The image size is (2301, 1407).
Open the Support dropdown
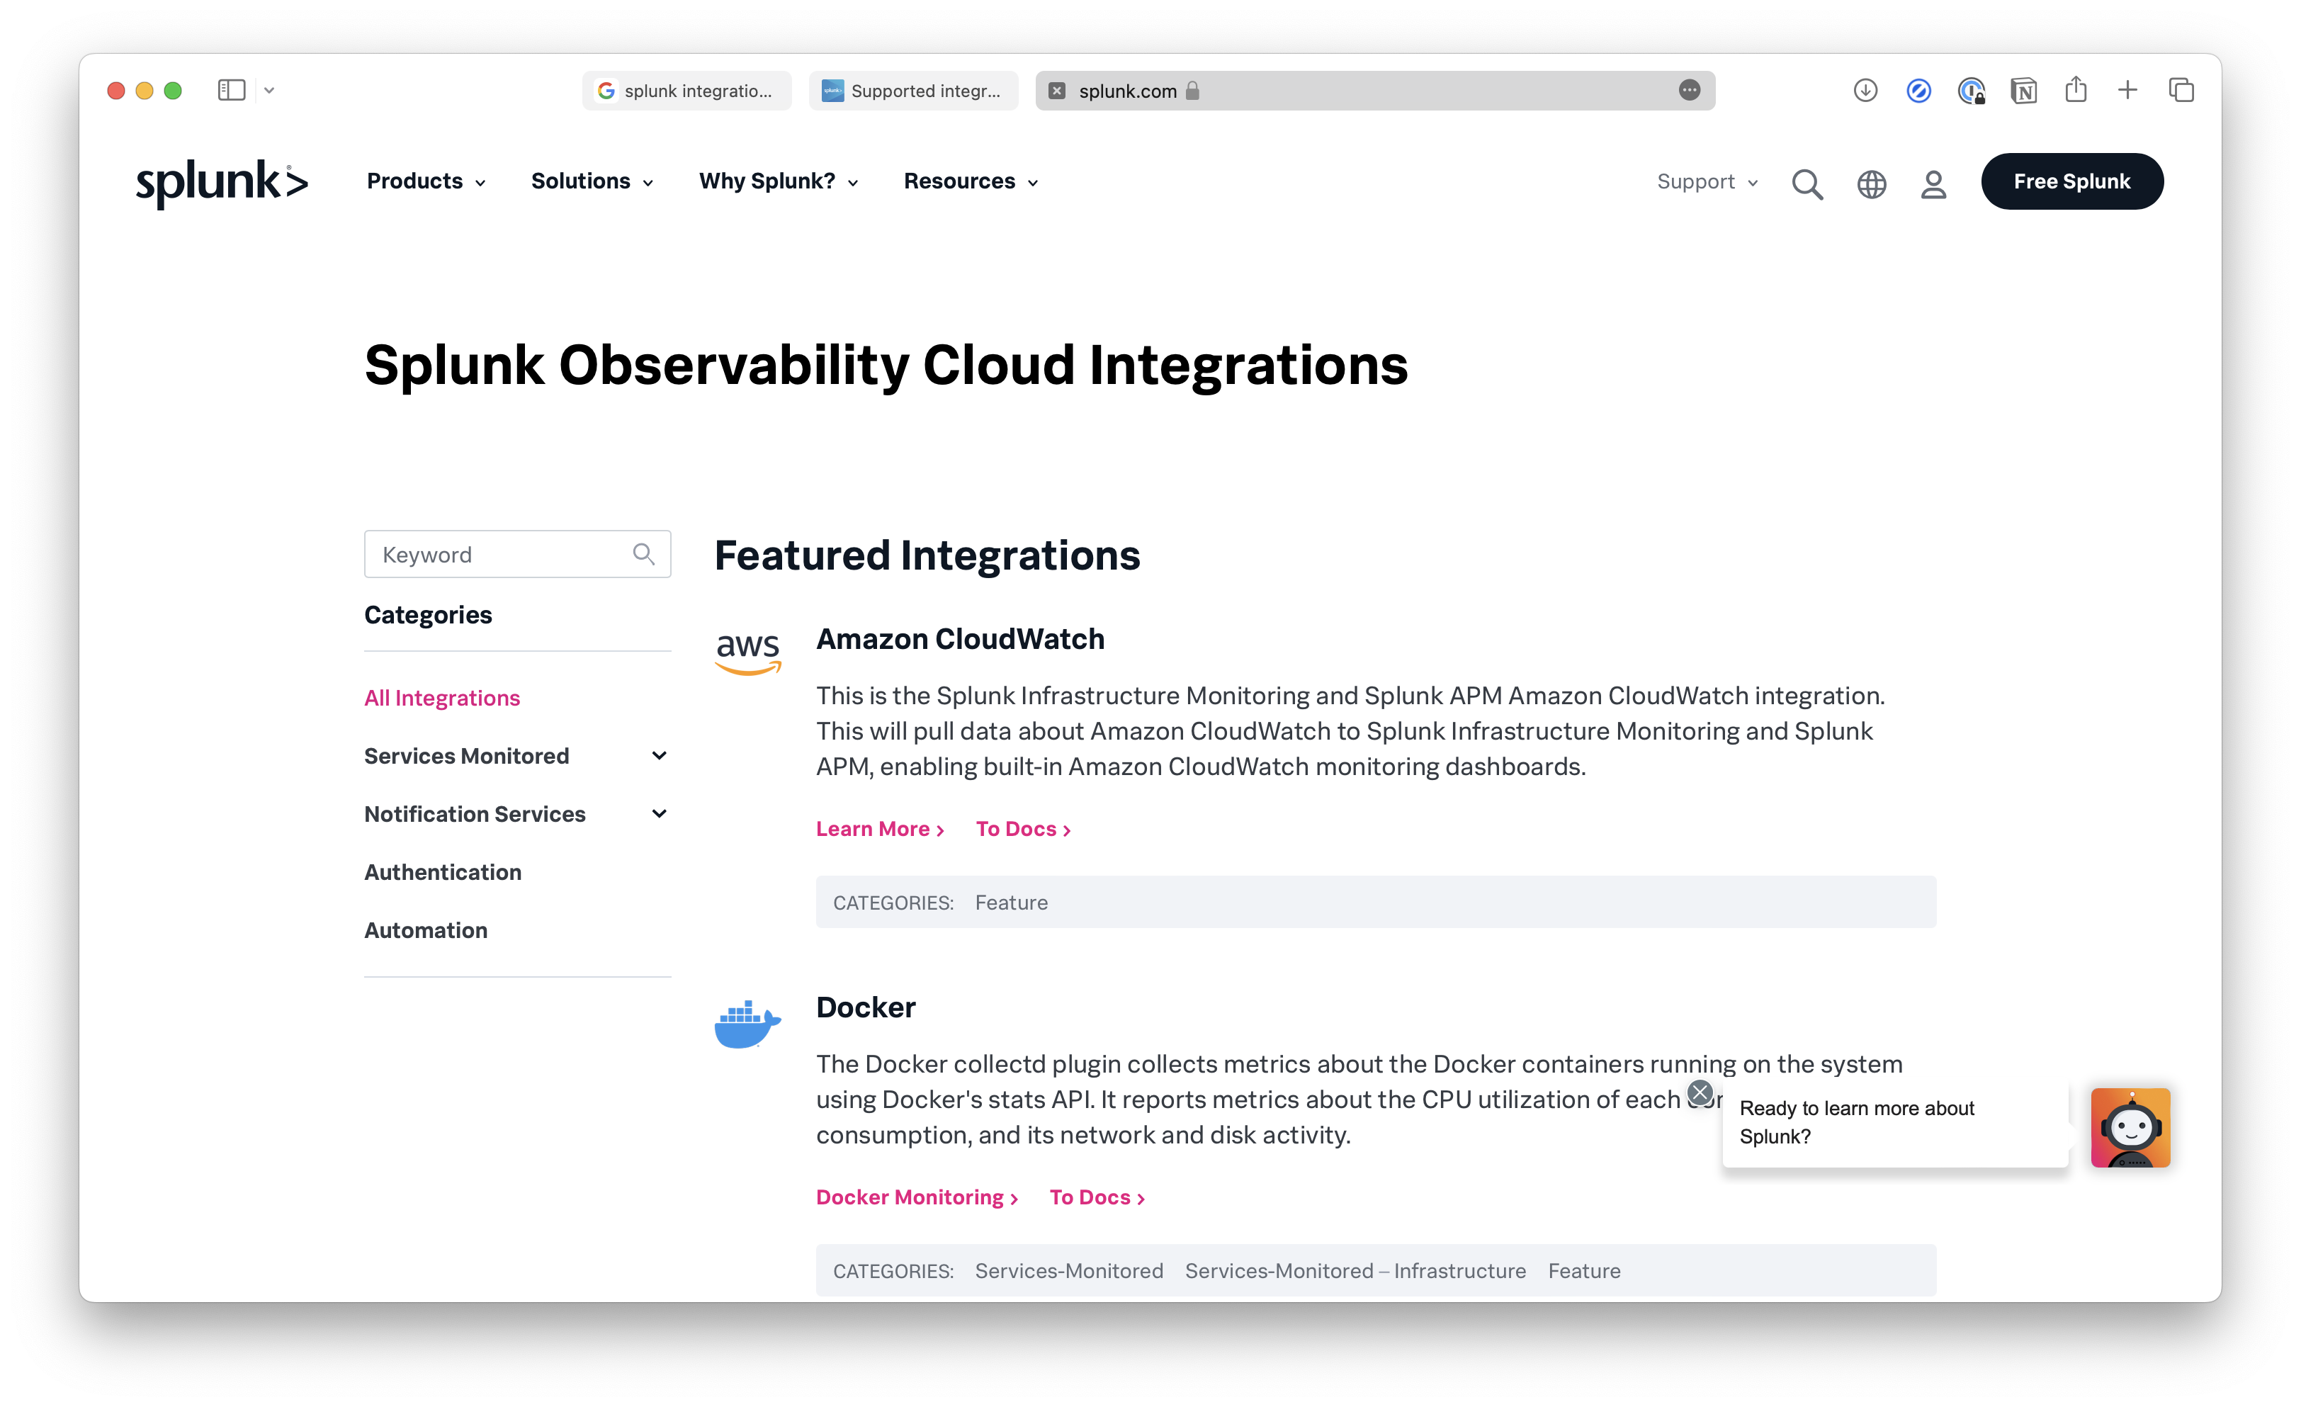point(1707,182)
